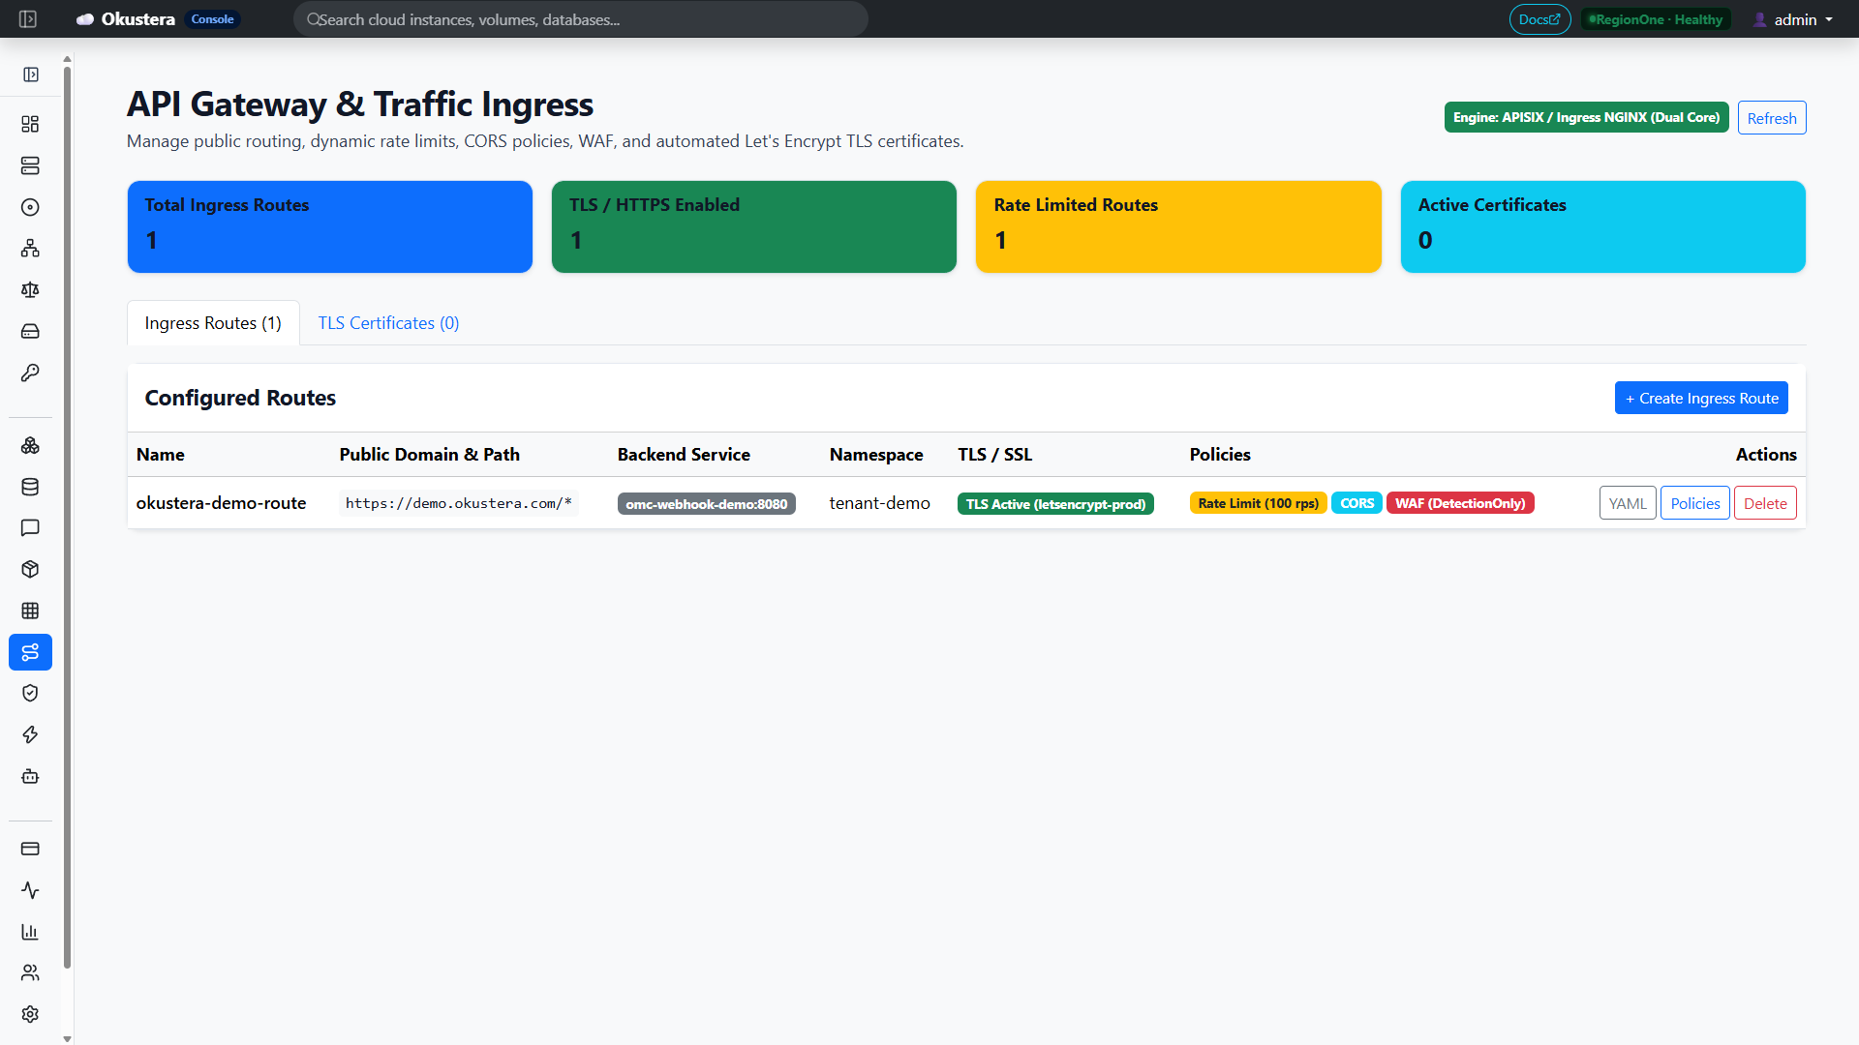Viewport: 1859px width, 1045px height.
Task: Open the chat bubble messaging icon
Action: click(30, 528)
